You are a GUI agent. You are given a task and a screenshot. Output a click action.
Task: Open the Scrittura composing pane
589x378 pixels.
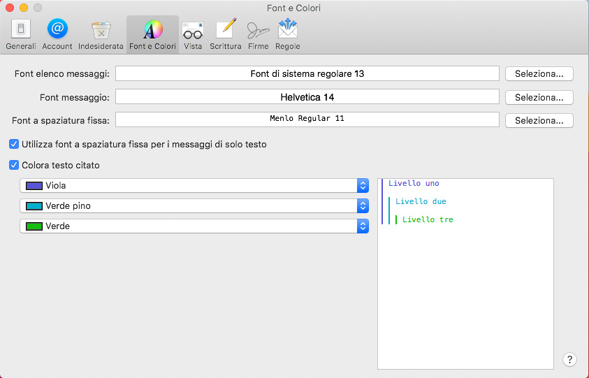pyautogui.click(x=226, y=34)
